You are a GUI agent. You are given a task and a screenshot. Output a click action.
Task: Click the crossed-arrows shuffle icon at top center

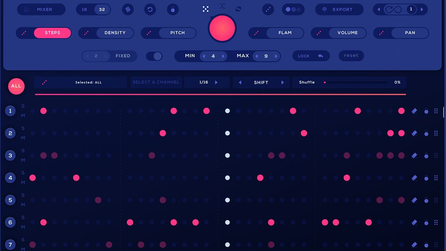click(x=222, y=6)
